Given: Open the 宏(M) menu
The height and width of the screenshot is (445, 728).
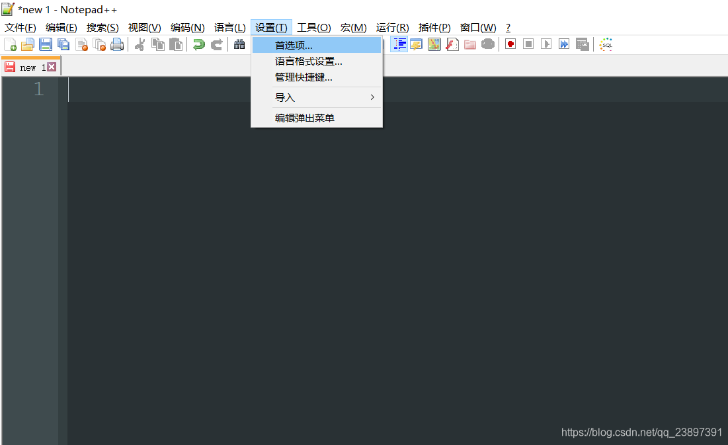Looking at the screenshot, I should click(353, 27).
